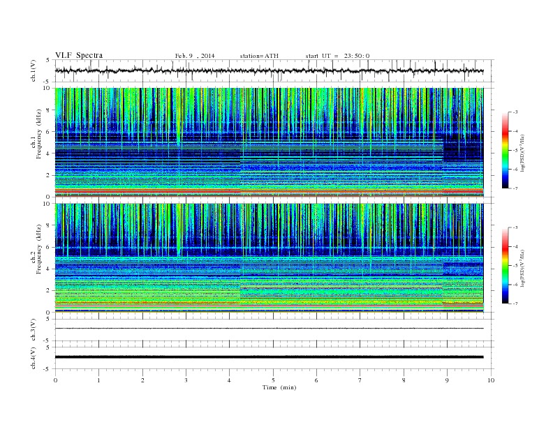Click the time axis tick label '9'
Screen dimensions: 553x427
(447, 380)
